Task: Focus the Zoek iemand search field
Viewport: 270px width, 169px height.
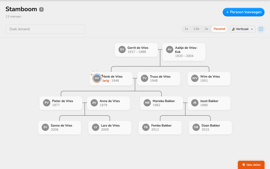Action: (45, 29)
